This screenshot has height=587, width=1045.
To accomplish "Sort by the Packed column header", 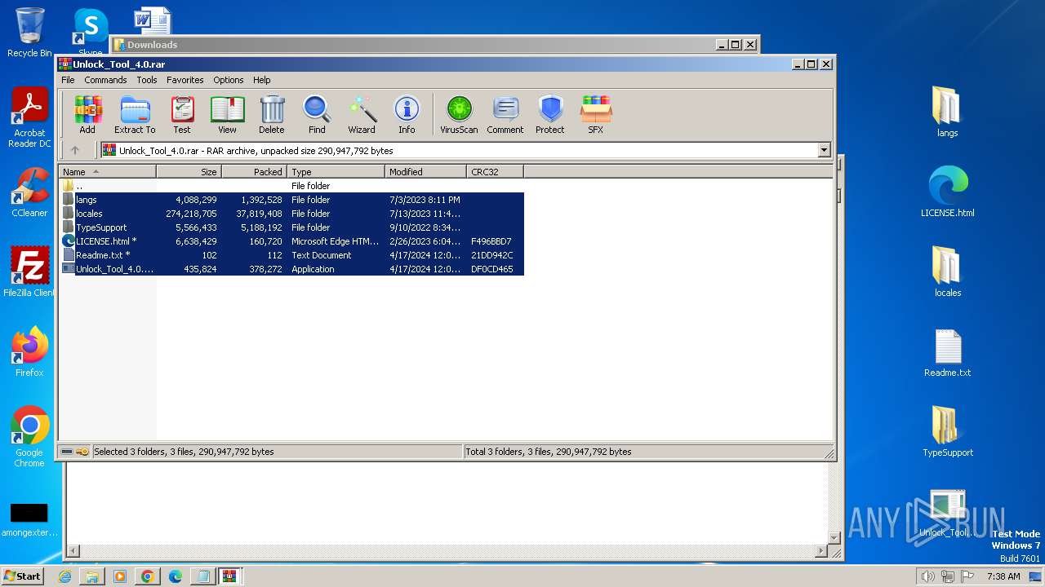I will [x=254, y=172].
